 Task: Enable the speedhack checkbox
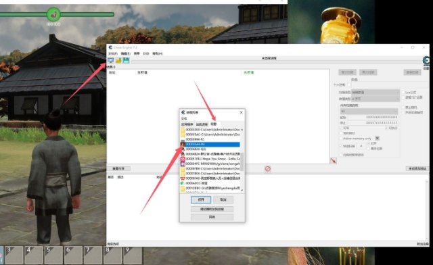pos(403,113)
